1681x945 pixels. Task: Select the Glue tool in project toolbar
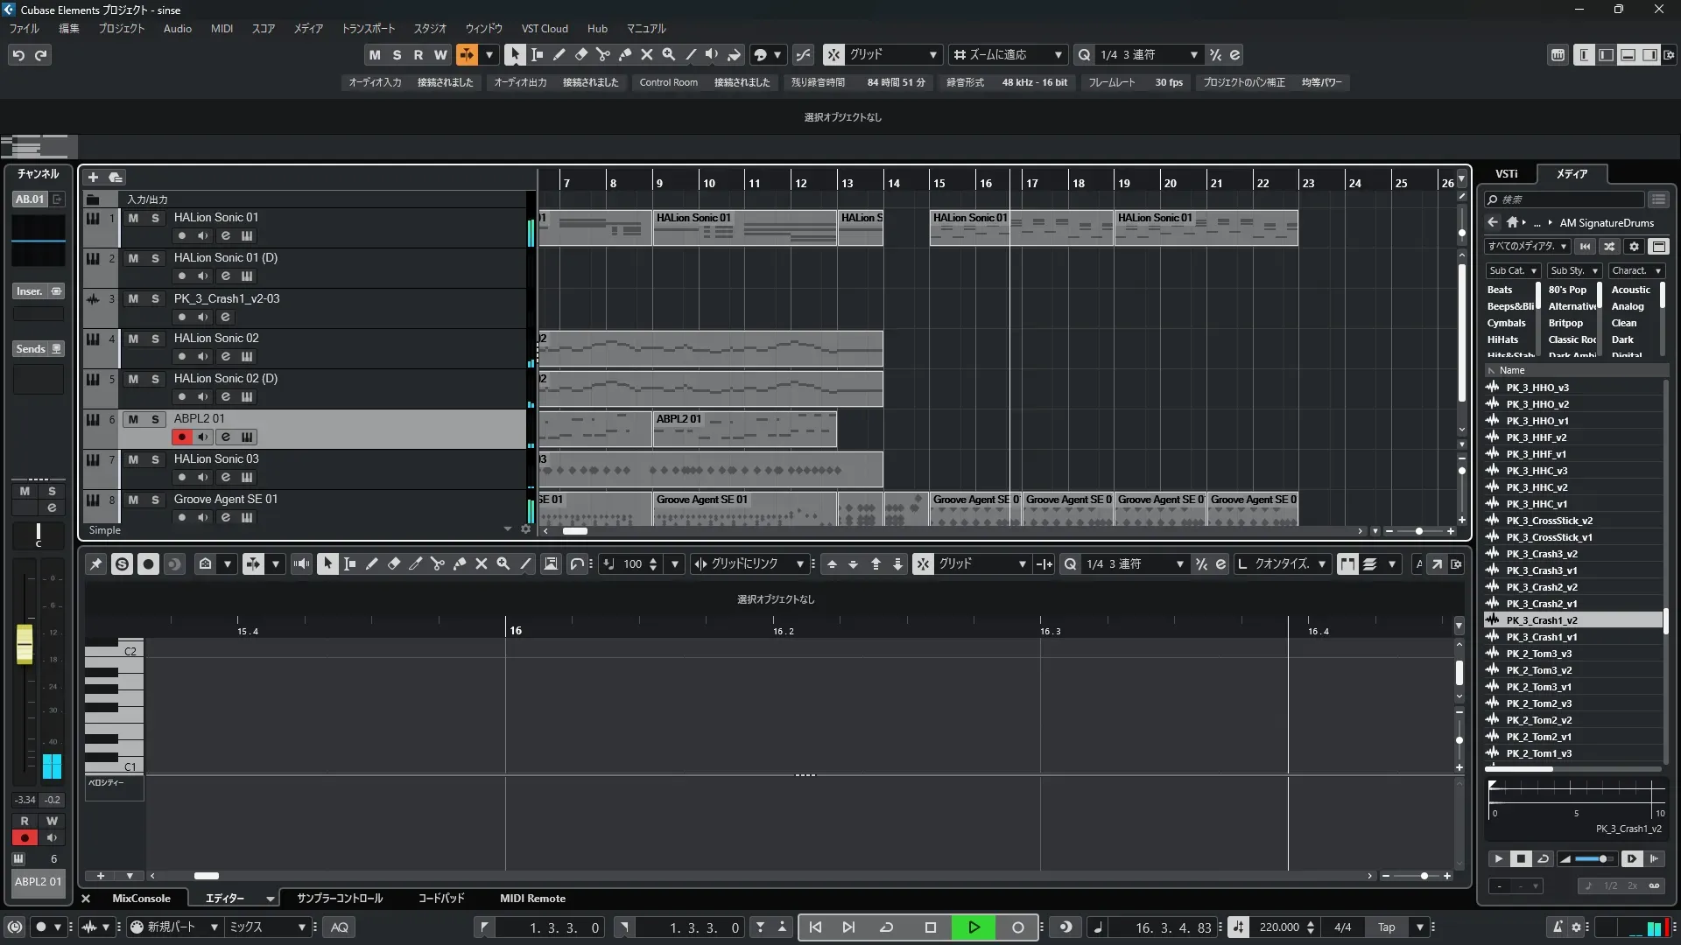[x=625, y=54]
